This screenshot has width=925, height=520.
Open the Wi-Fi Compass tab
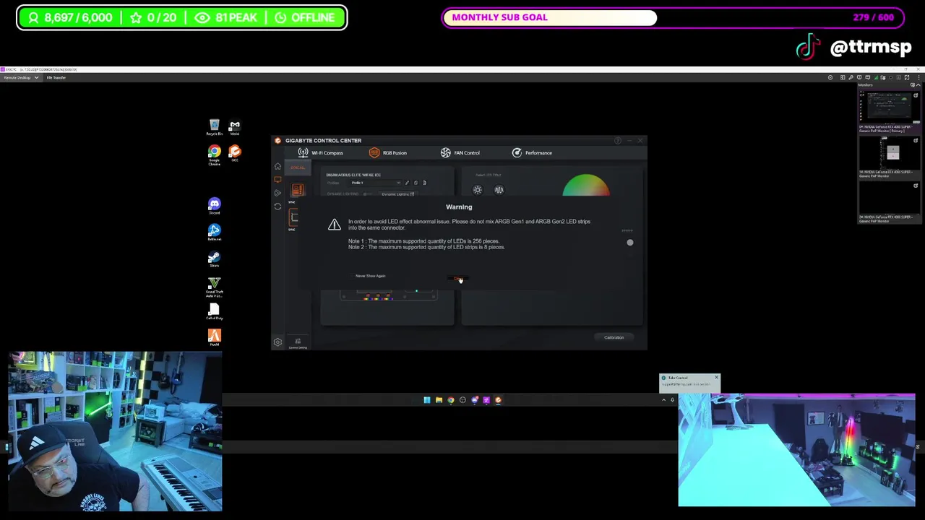(321, 153)
